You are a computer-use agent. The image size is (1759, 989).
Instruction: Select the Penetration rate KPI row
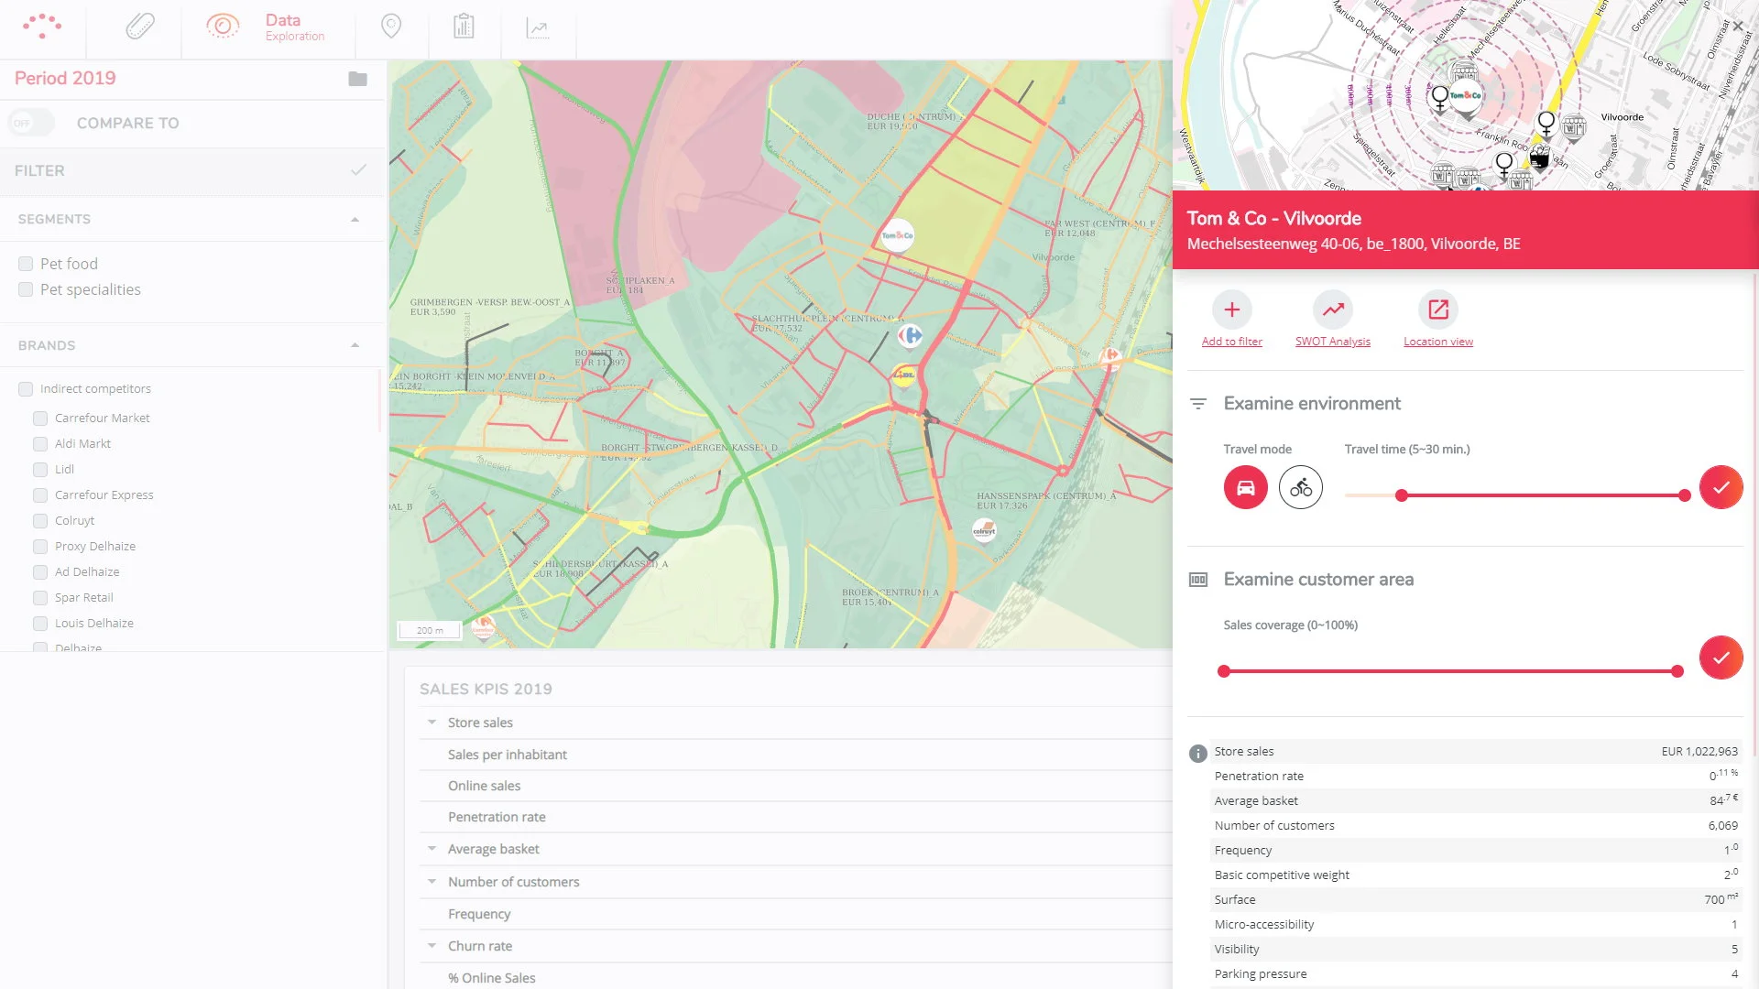click(x=795, y=817)
